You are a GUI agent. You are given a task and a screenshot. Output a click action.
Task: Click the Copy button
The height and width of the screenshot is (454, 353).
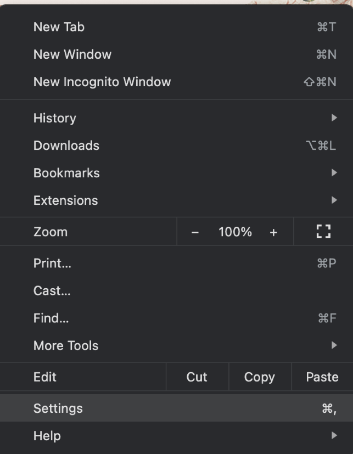point(259,377)
